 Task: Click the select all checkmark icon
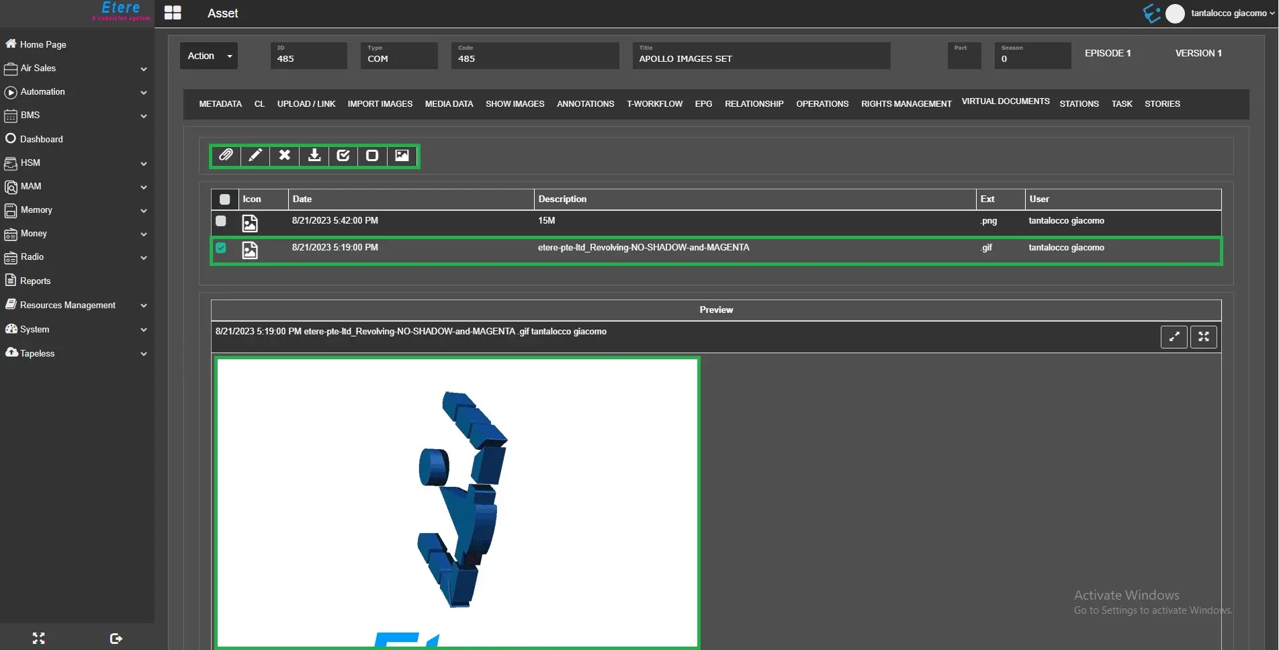(343, 156)
